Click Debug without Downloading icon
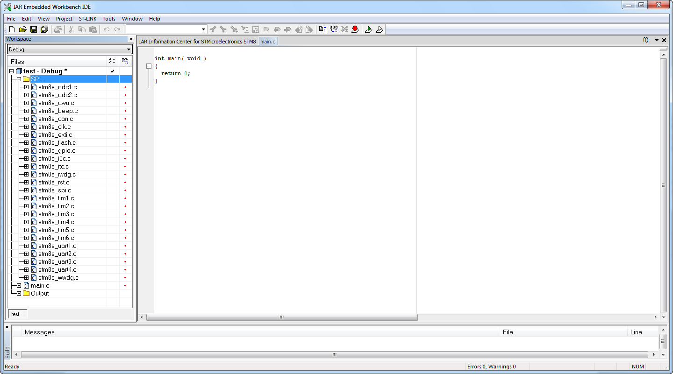This screenshot has height=374, width=673. point(379,29)
